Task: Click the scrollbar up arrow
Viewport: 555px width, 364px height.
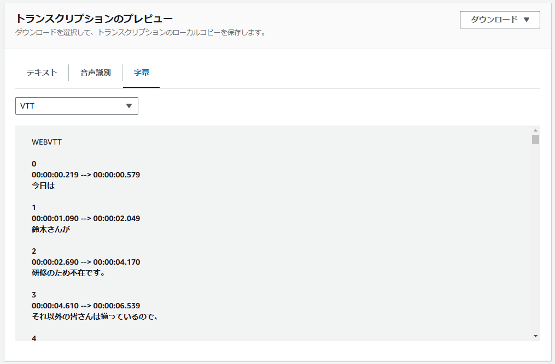Action: [535, 129]
